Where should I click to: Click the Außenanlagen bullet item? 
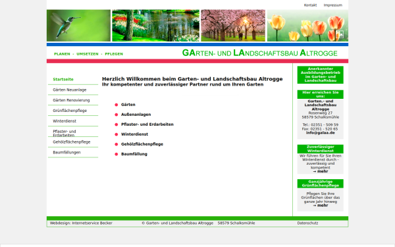(136, 115)
